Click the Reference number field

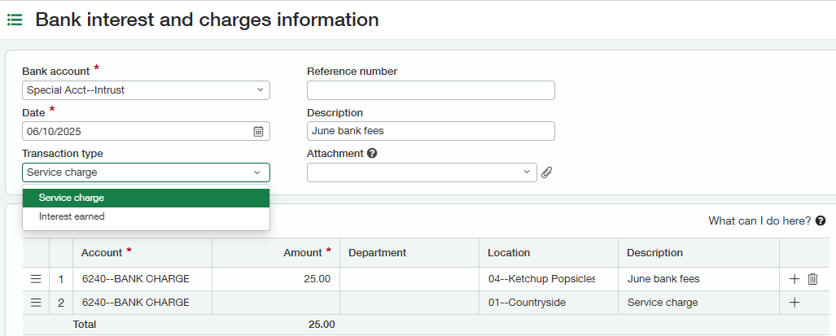click(x=431, y=90)
